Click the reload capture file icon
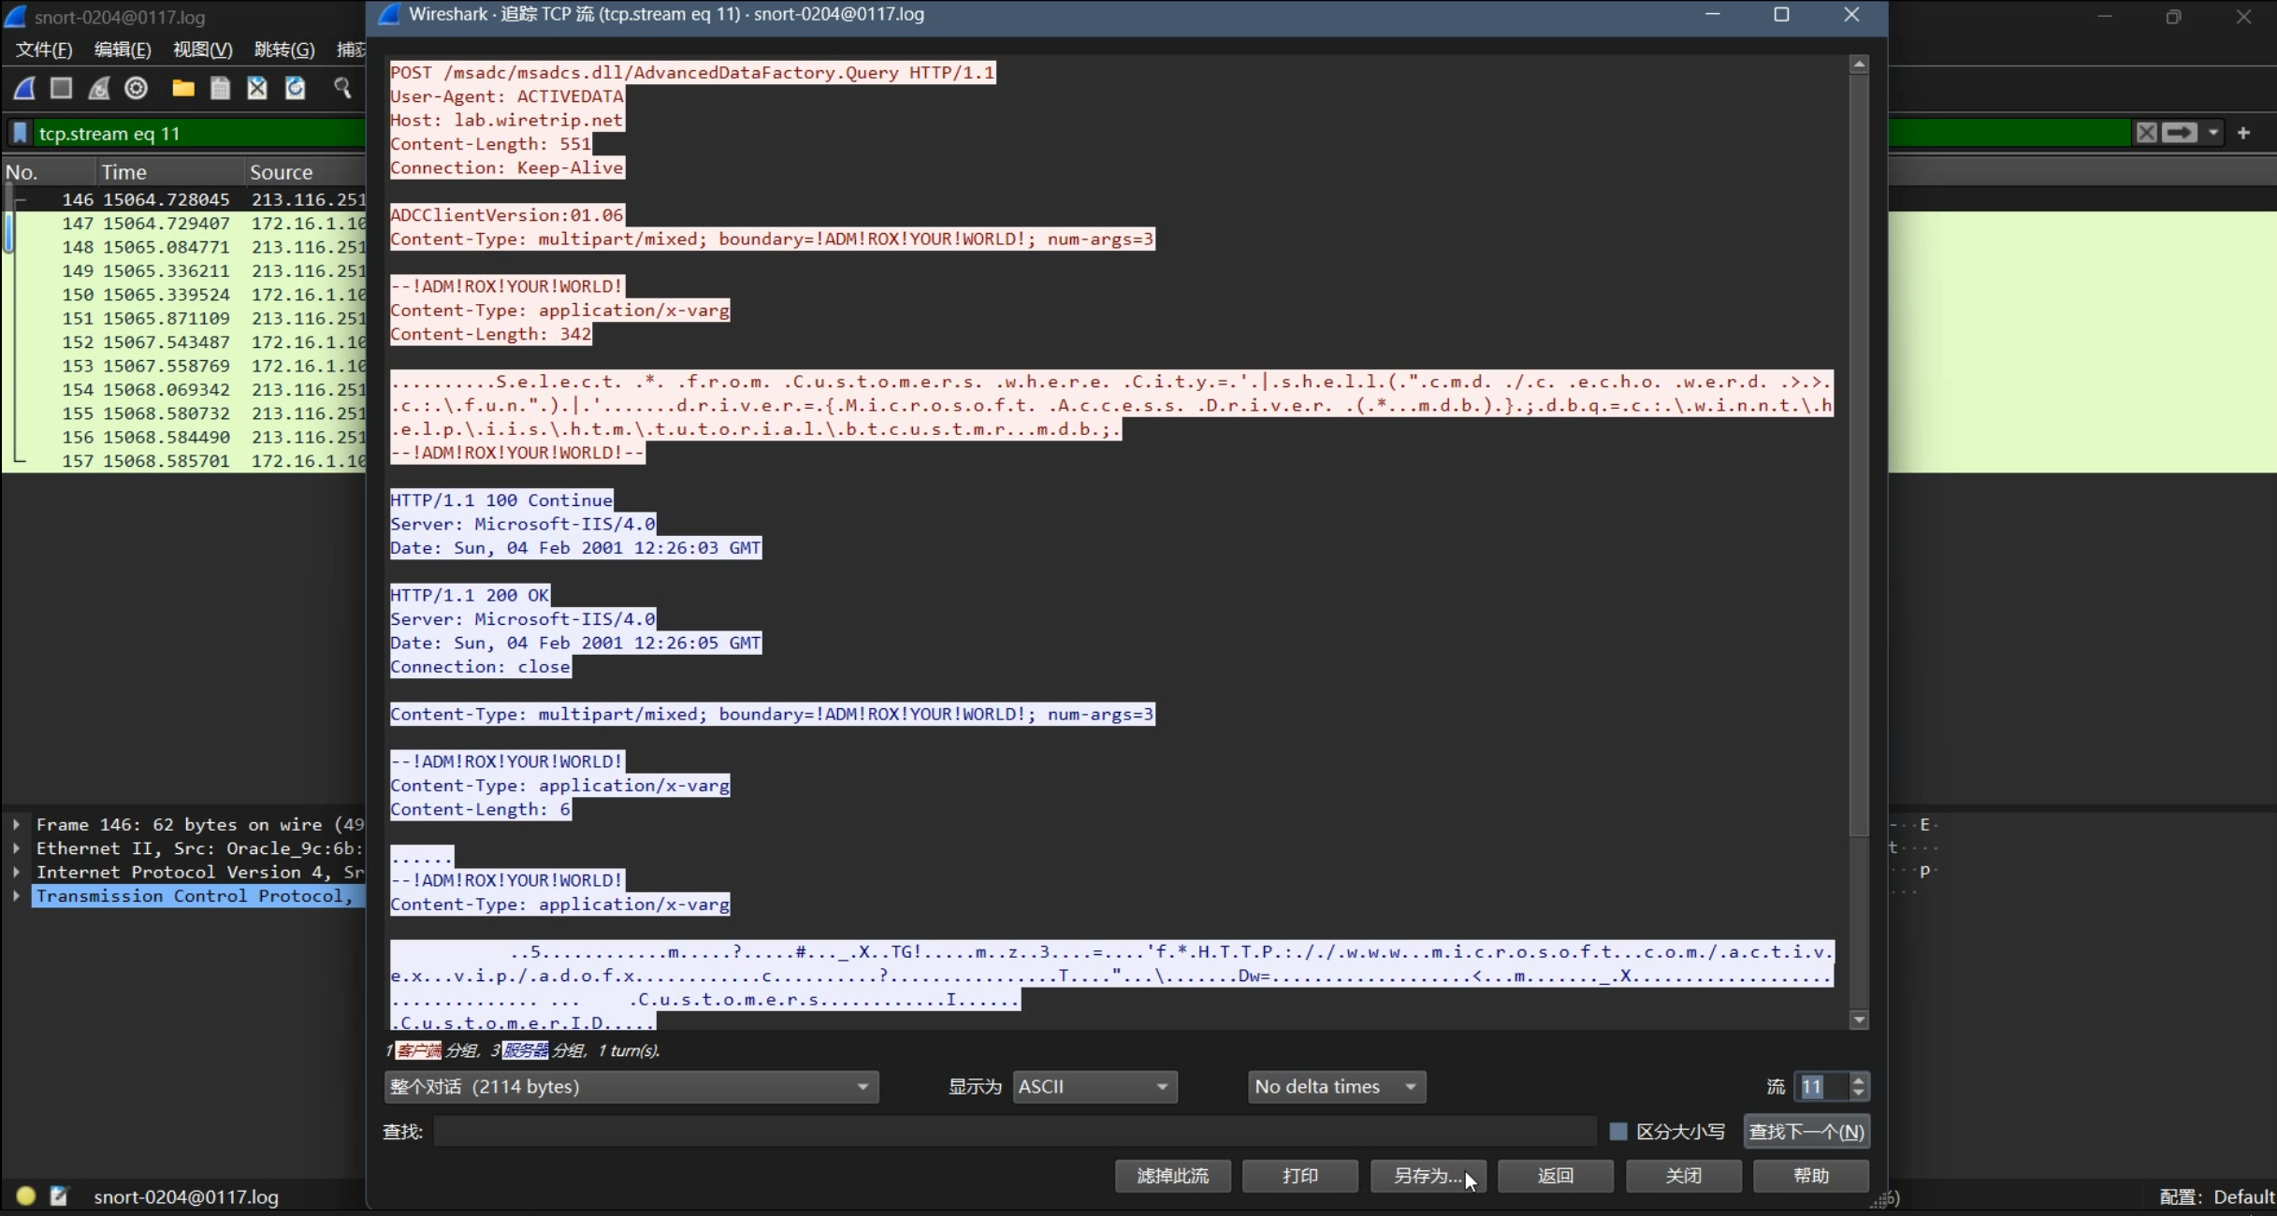 (296, 88)
